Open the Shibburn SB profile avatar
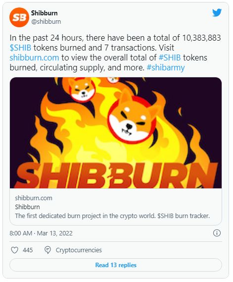 (19, 17)
